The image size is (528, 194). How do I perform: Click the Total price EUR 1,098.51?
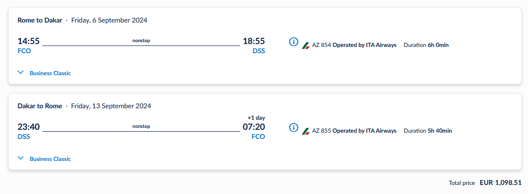pos(501,183)
